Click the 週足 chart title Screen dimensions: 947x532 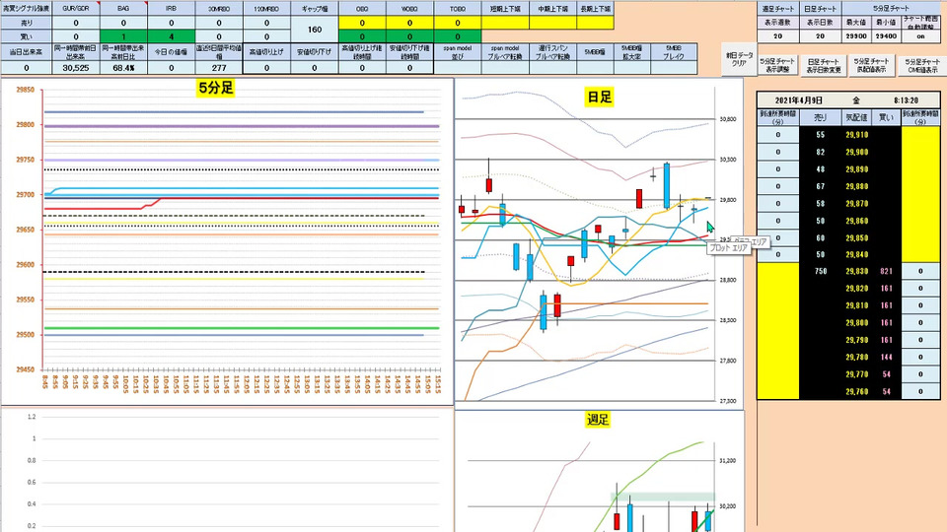[x=598, y=420]
